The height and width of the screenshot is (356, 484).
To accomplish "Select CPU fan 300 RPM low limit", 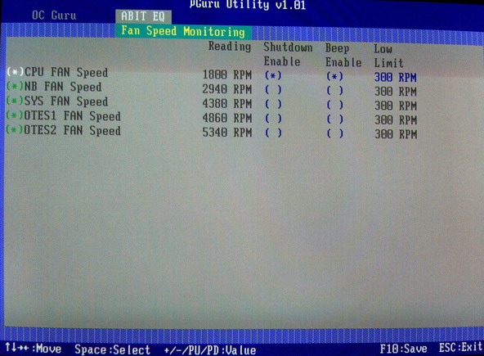I will point(396,77).
